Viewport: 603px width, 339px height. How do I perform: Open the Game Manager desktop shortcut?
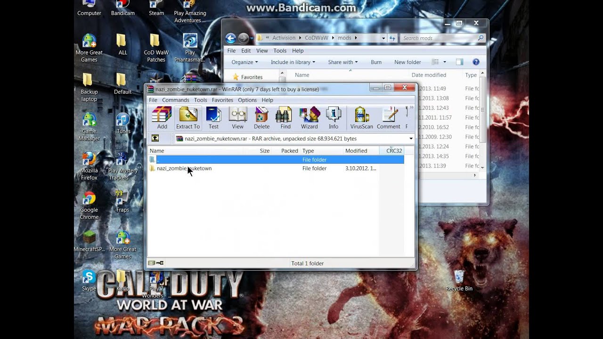89,127
